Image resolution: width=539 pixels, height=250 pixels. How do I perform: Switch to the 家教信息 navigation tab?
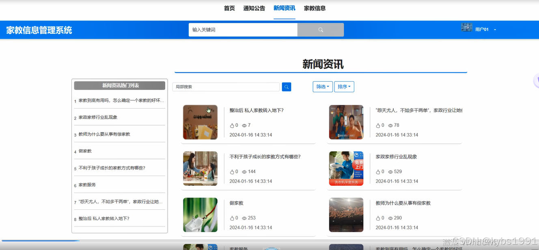click(315, 8)
